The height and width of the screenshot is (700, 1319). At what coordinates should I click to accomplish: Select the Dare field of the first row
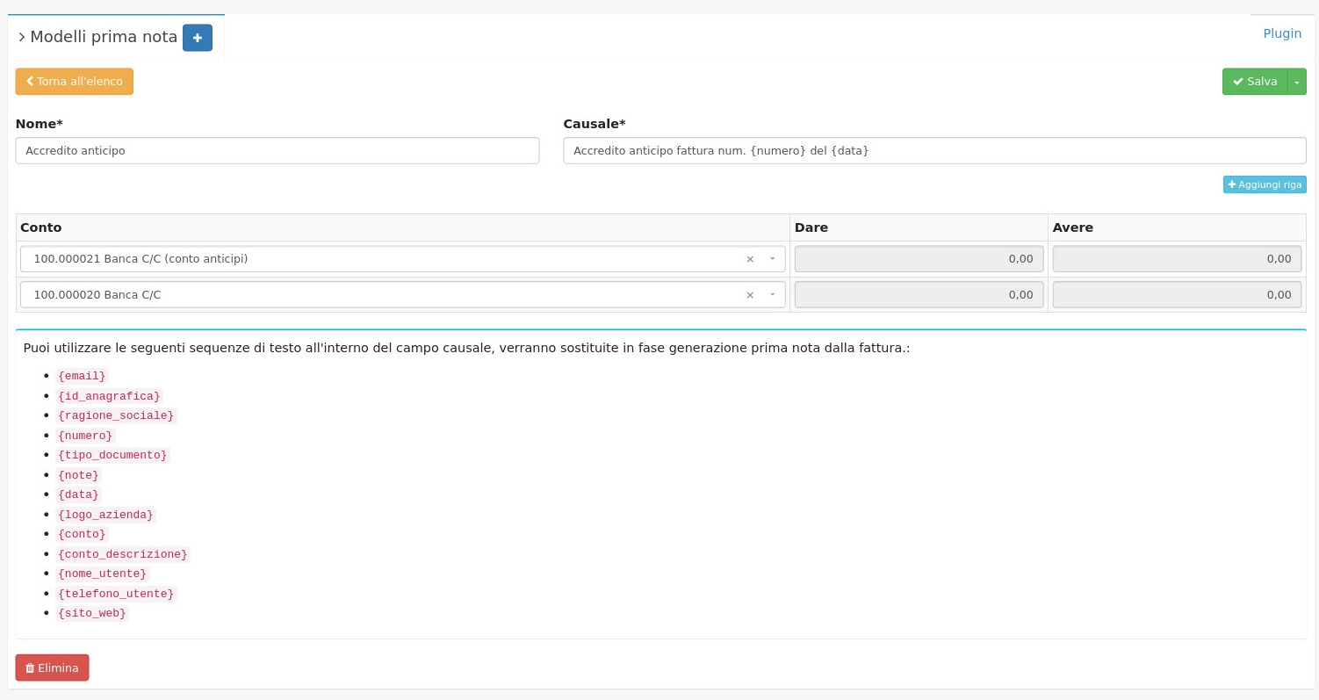(918, 259)
